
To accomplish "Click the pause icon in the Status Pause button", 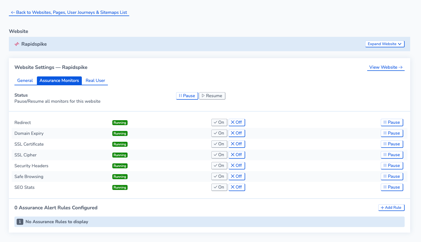I will pos(181,96).
